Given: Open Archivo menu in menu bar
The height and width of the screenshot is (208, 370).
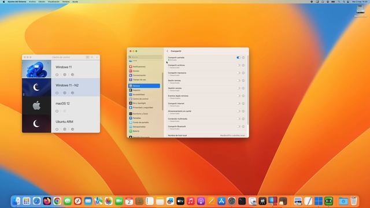Looking at the screenshot, I should point(32,2).
